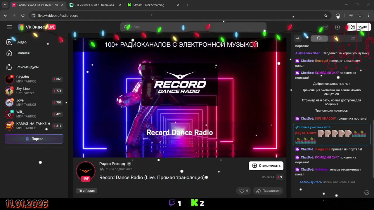Bookmark this page with star icon
The height and width of the screenshot is (210, 374).
(x=326, y=15)
